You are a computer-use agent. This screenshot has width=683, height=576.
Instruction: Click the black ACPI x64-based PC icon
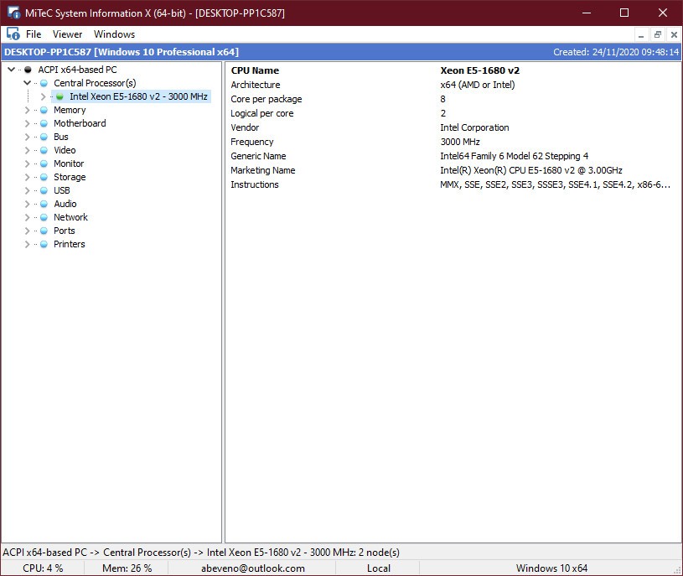click(x=28, y=70)
